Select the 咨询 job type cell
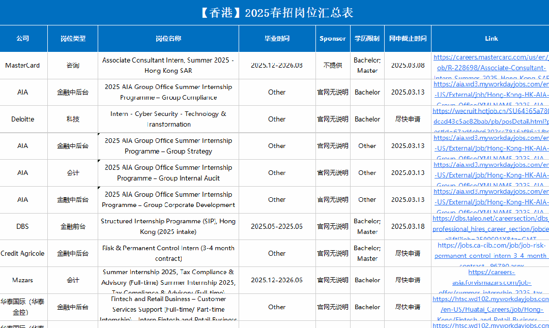The width and height of the screenshot is (549, 328). tap(73, 66)
